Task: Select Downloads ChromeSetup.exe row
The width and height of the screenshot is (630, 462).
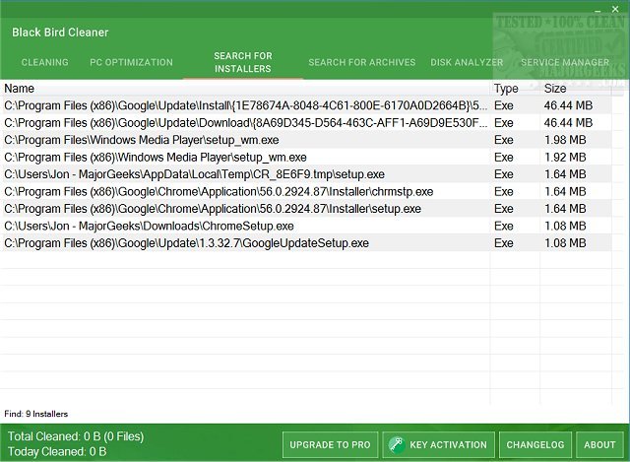Action: pos(307,226)
